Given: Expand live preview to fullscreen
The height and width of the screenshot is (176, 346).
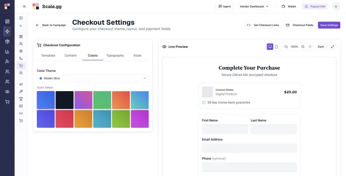Looking at the screenshot, I should (332, 47).
